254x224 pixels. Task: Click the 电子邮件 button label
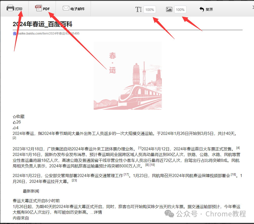(77, 9)
